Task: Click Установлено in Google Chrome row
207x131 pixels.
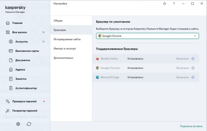Action: coord(135,68)
